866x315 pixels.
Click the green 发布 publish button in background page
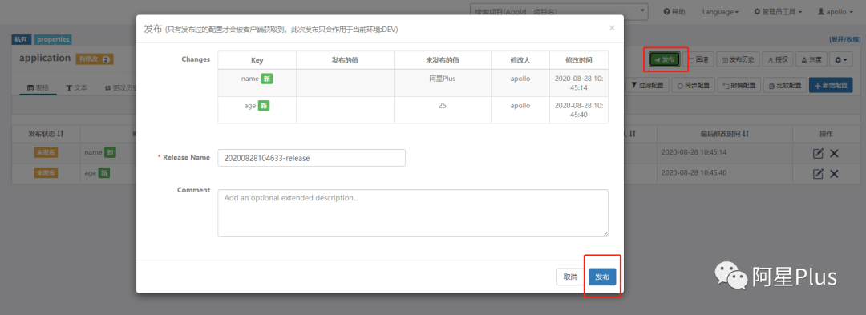point(665,59)
